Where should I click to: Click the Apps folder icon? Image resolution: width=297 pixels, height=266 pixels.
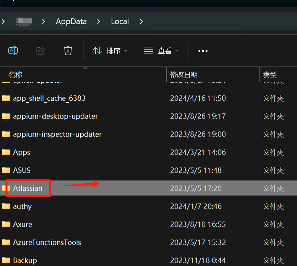pos(6,152)
